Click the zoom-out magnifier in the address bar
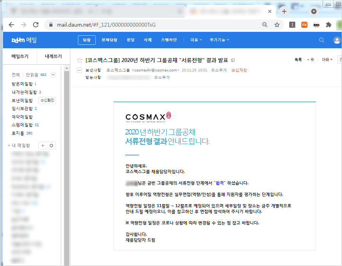The image size is (342, 266). coord(265,25)
